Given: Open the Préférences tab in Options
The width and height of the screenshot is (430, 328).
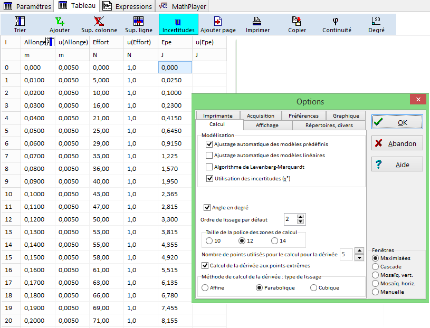Looking at the screenshot, I should (x=303, y=115).
